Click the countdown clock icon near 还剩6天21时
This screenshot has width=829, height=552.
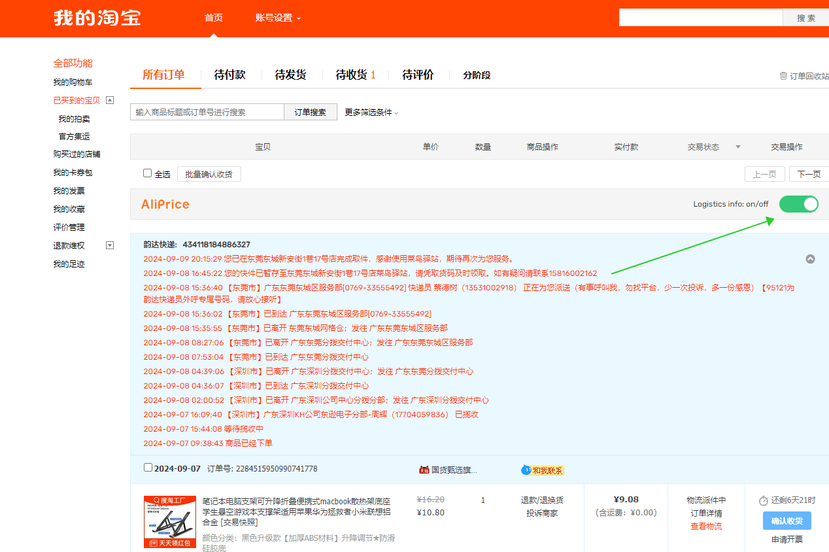[x=764, y=500]
